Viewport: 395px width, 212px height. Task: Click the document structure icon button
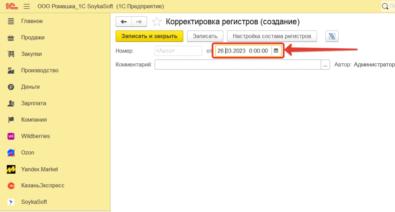[331, 36]
